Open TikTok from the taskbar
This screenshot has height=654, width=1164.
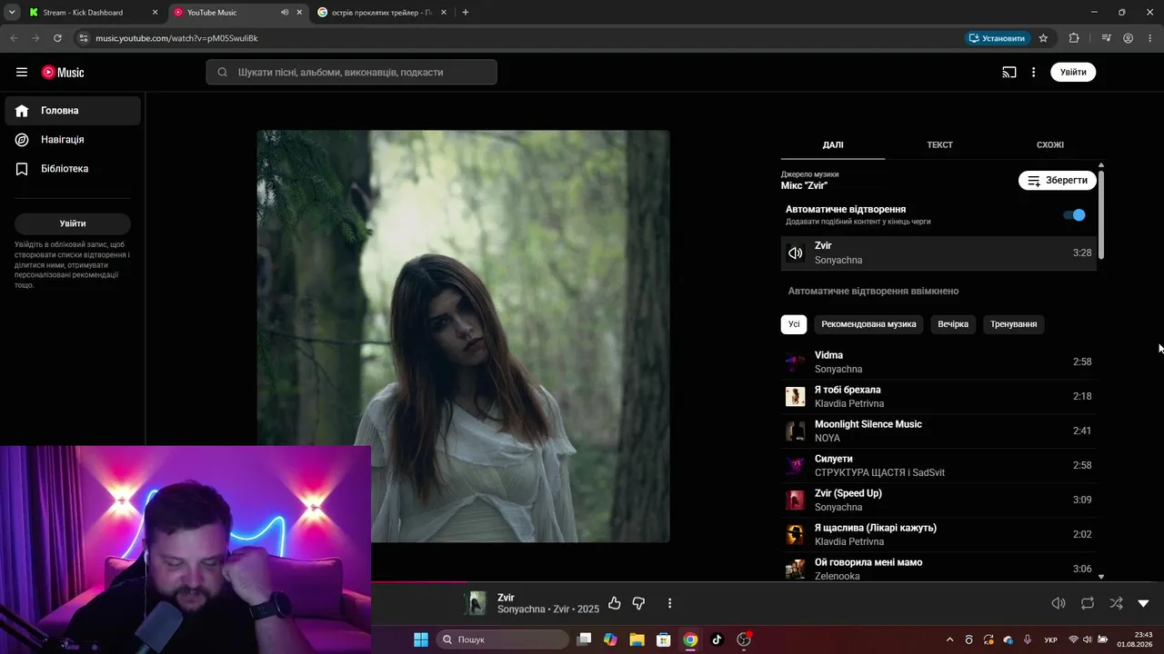(x=717, y=639)
